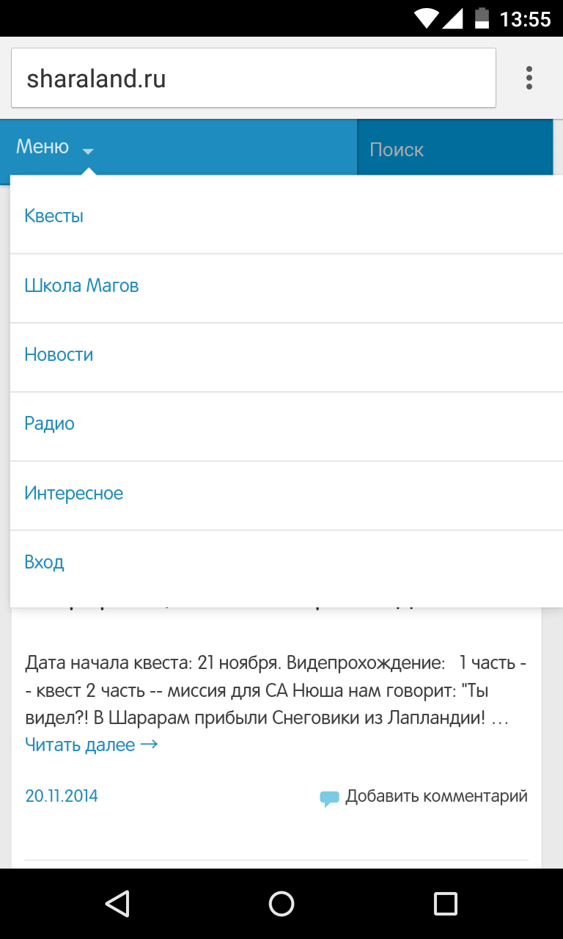
Task: Tap the battery status icon
Action: [482, 18]
